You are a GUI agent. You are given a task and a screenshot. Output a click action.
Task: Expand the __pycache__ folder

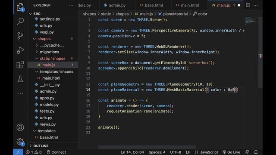(53, 45)
